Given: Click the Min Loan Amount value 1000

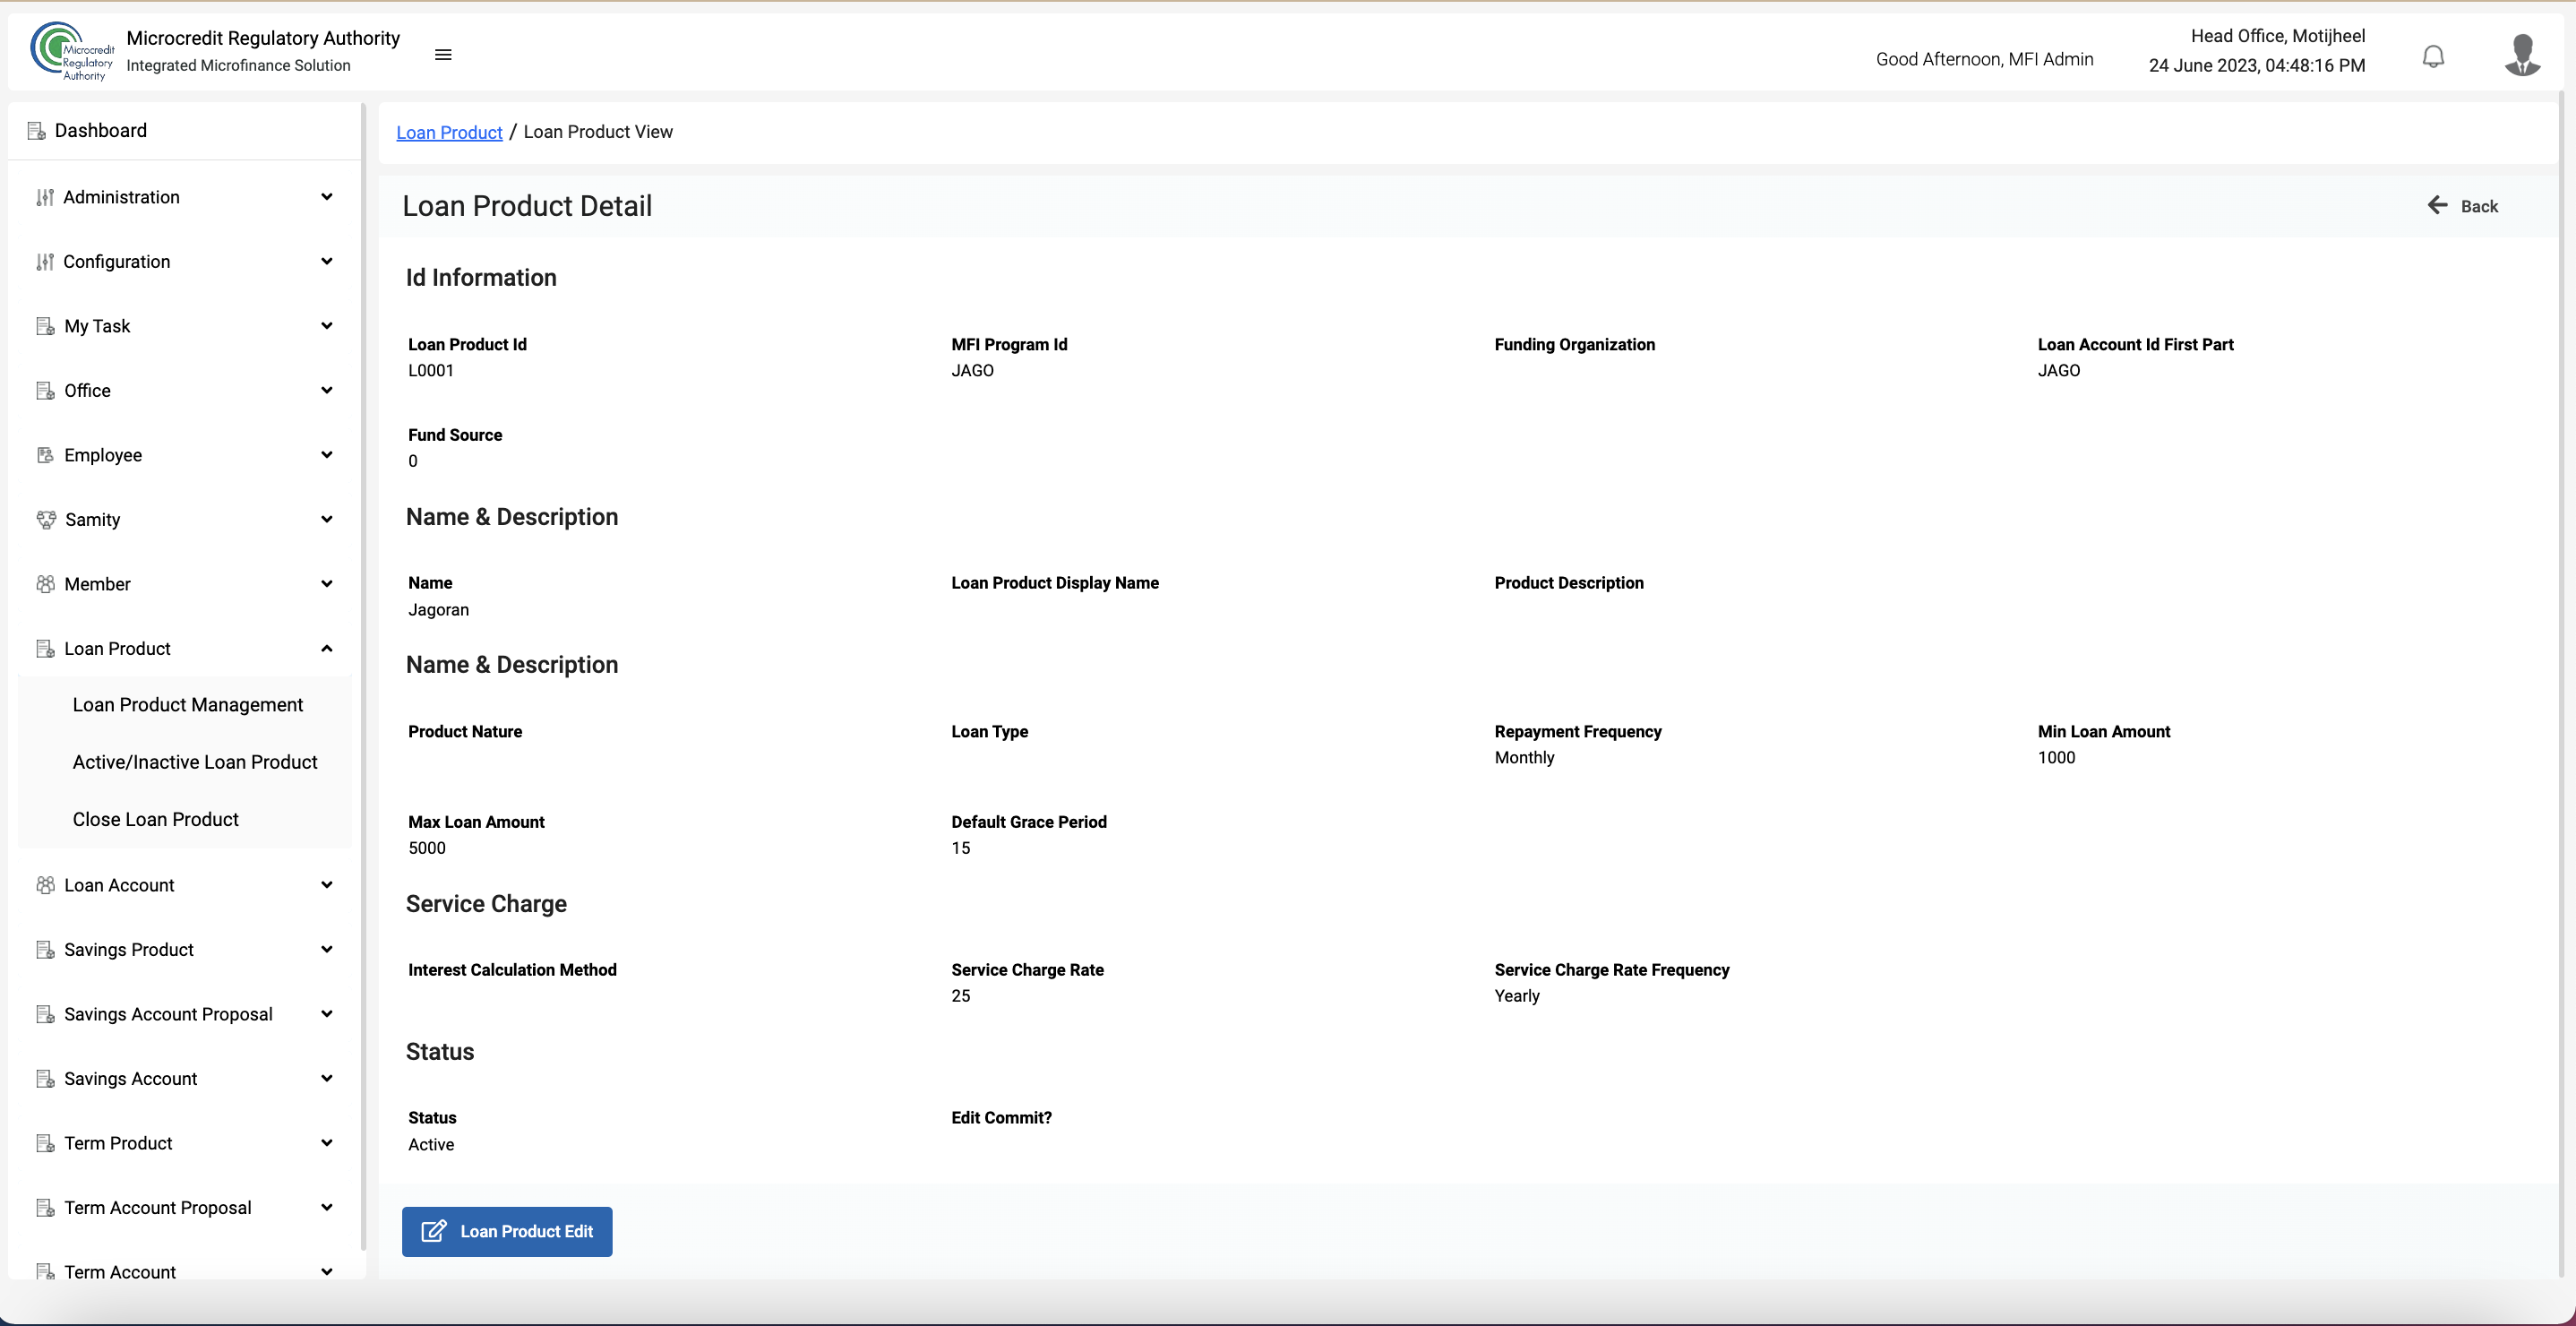Looking at the screenshot, I should [2056, 757].
